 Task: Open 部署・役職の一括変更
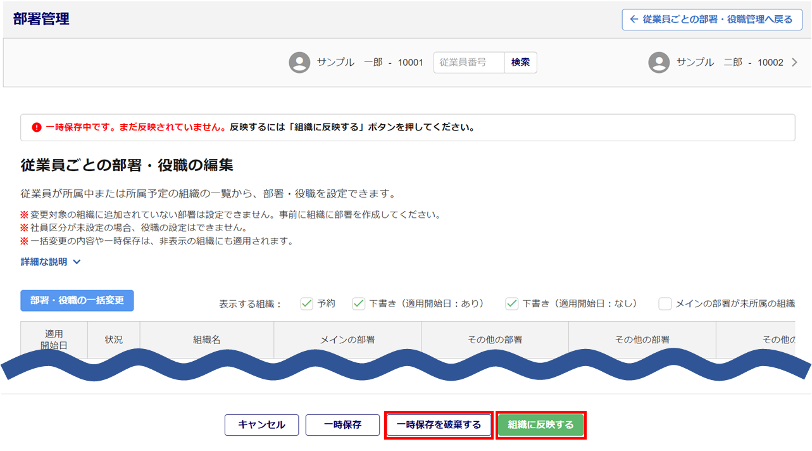click(77, 300)
